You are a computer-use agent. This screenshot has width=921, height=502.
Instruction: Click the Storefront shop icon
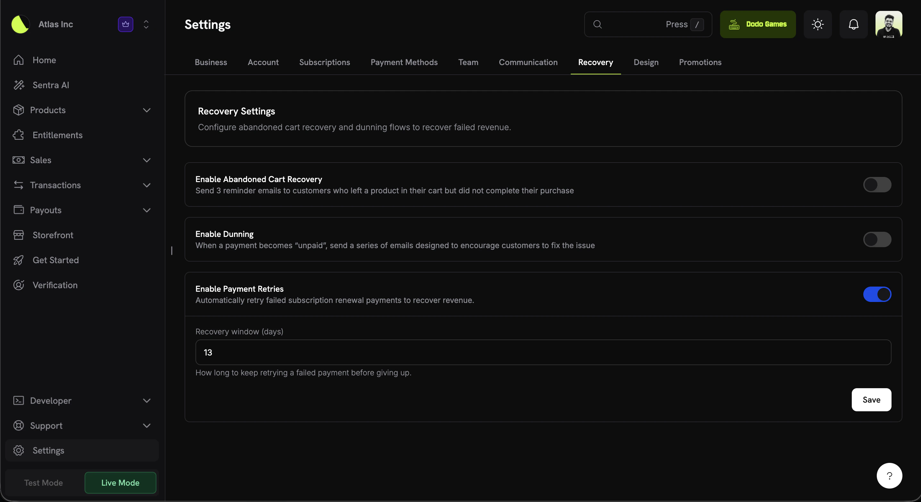point(19,235)
